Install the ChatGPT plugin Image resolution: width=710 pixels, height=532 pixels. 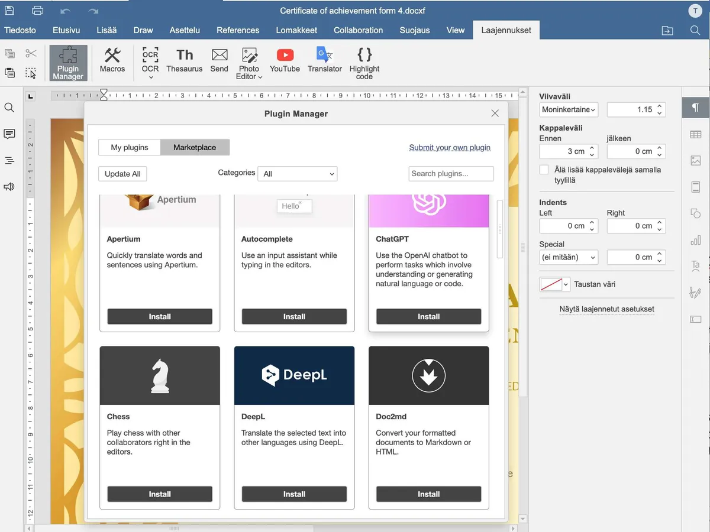pos(429,317)
